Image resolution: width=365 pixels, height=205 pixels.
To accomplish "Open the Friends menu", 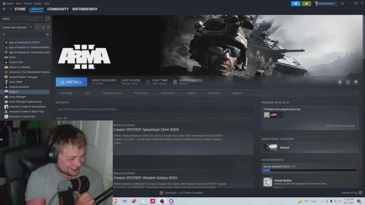I will coord(28,3).
